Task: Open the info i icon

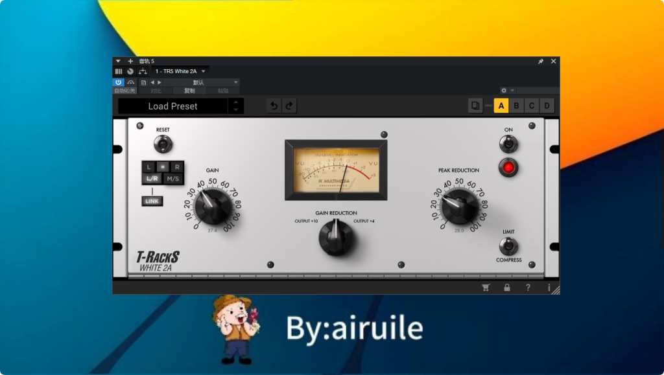Action: (x=549, y=288)
